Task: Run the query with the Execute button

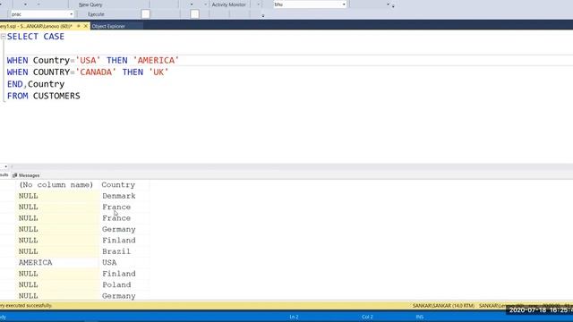Action: click(x=96, y=14)
